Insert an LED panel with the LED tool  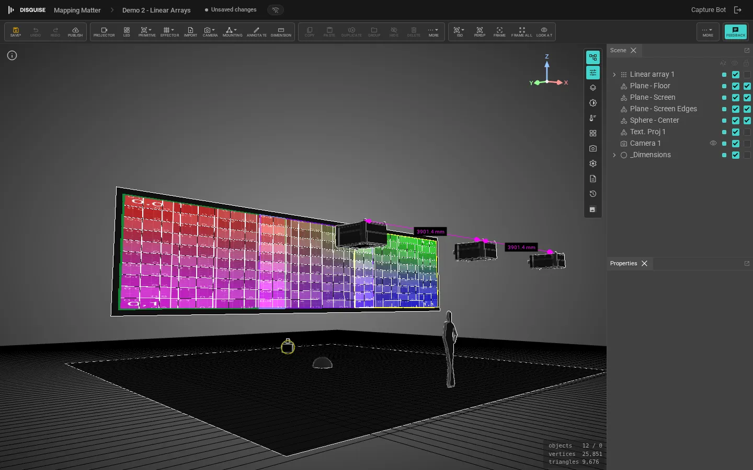point(127,32)
